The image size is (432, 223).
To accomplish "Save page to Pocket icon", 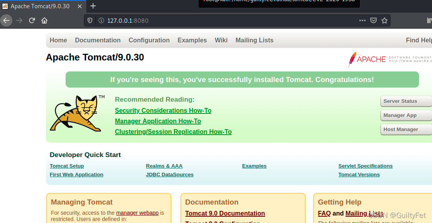I will (x=373, y=20).
